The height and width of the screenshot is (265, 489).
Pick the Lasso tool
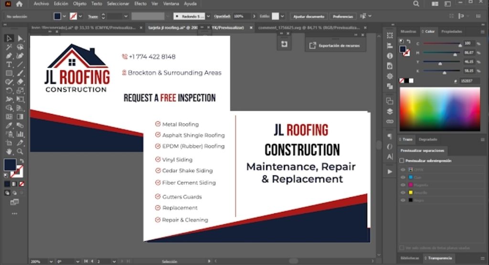coord(20,47)
